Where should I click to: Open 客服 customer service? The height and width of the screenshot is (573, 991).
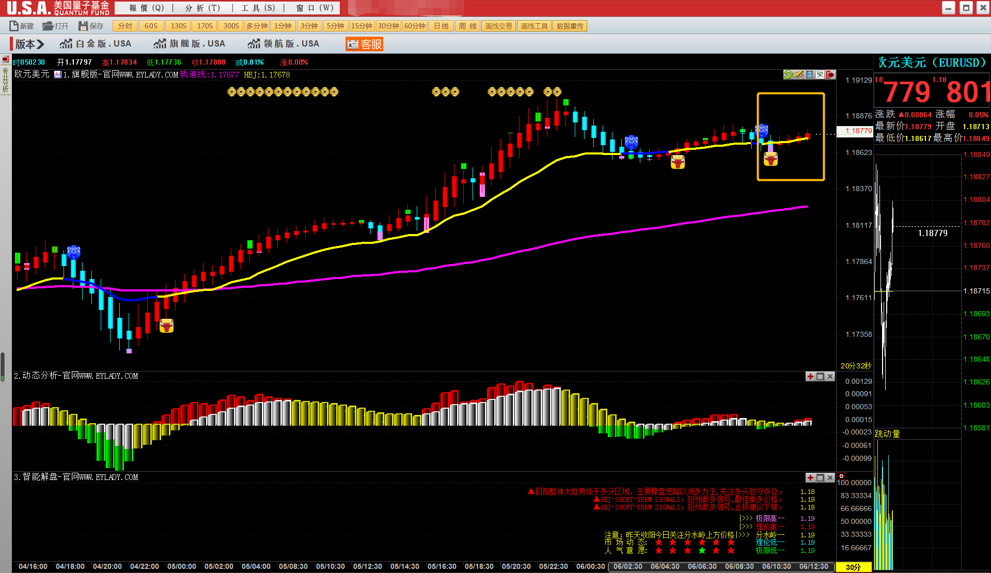coord(365,44)
